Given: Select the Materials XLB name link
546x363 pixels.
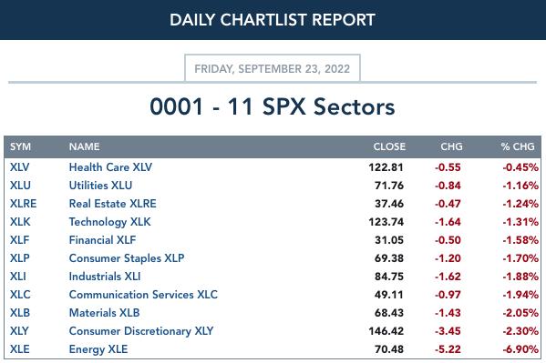Looking at the screenshot, I should (104, 313).
